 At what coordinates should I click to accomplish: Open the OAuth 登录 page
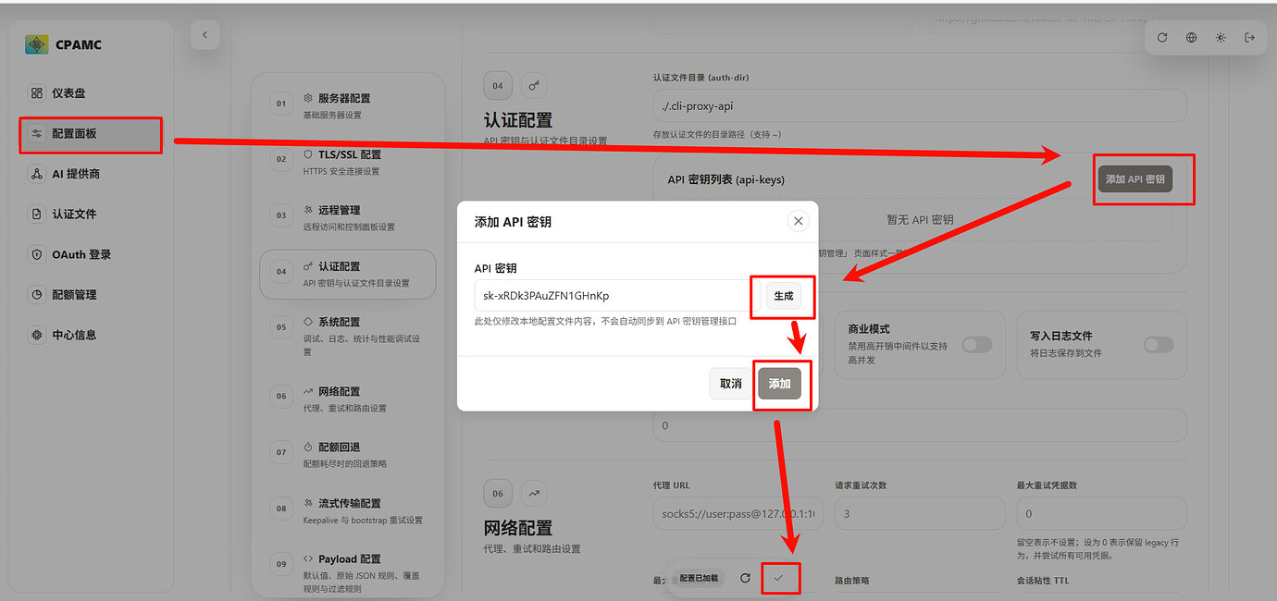tap(91, 254)
